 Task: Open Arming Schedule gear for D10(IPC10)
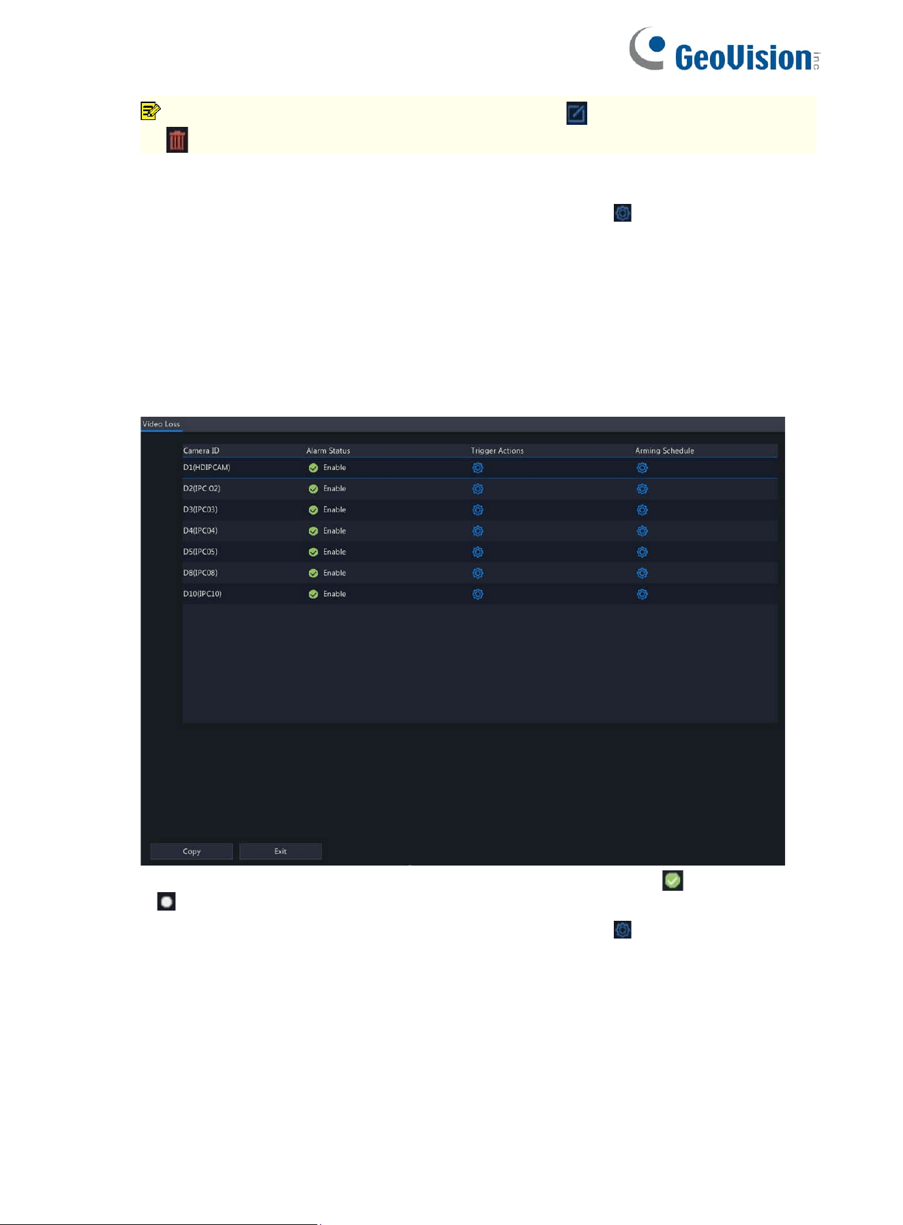coord(642,595)
